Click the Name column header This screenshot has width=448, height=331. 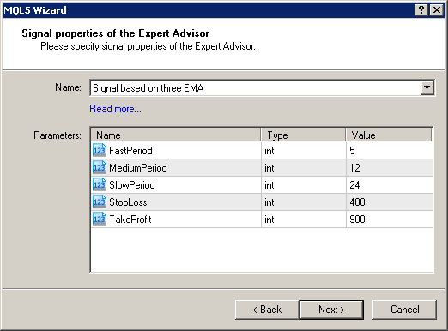click(176, 135)
